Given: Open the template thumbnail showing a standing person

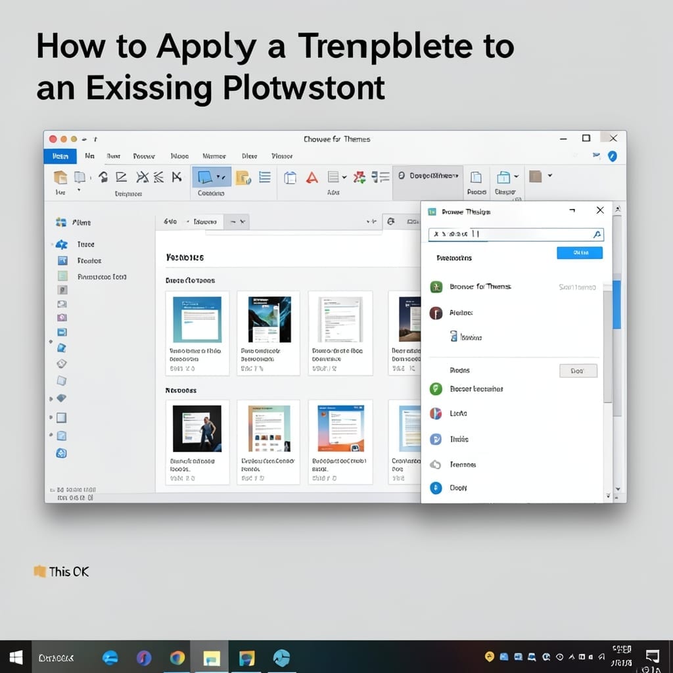Looking at the screenshot, I should 197,429.
